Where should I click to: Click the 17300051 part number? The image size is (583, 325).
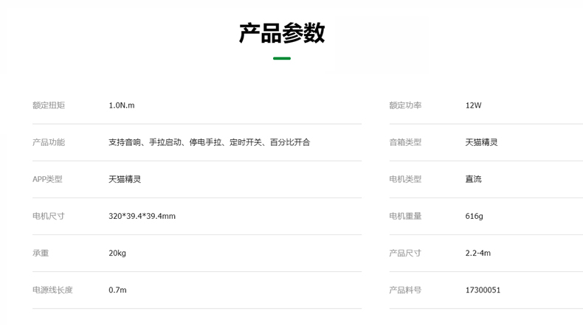tap(483, 290)
